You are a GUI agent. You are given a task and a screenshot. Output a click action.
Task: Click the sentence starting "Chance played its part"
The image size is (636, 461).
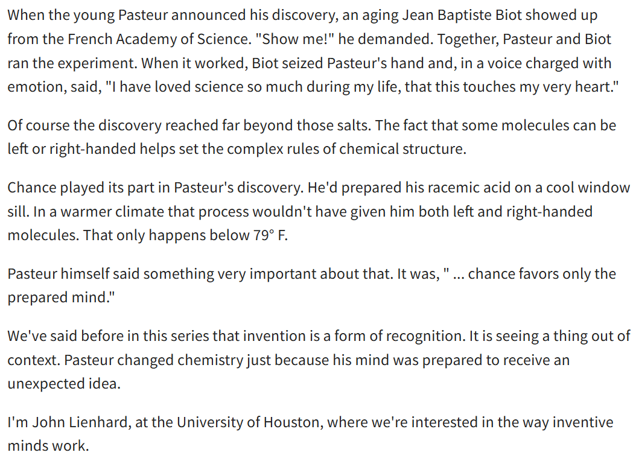tap(154, 188)
